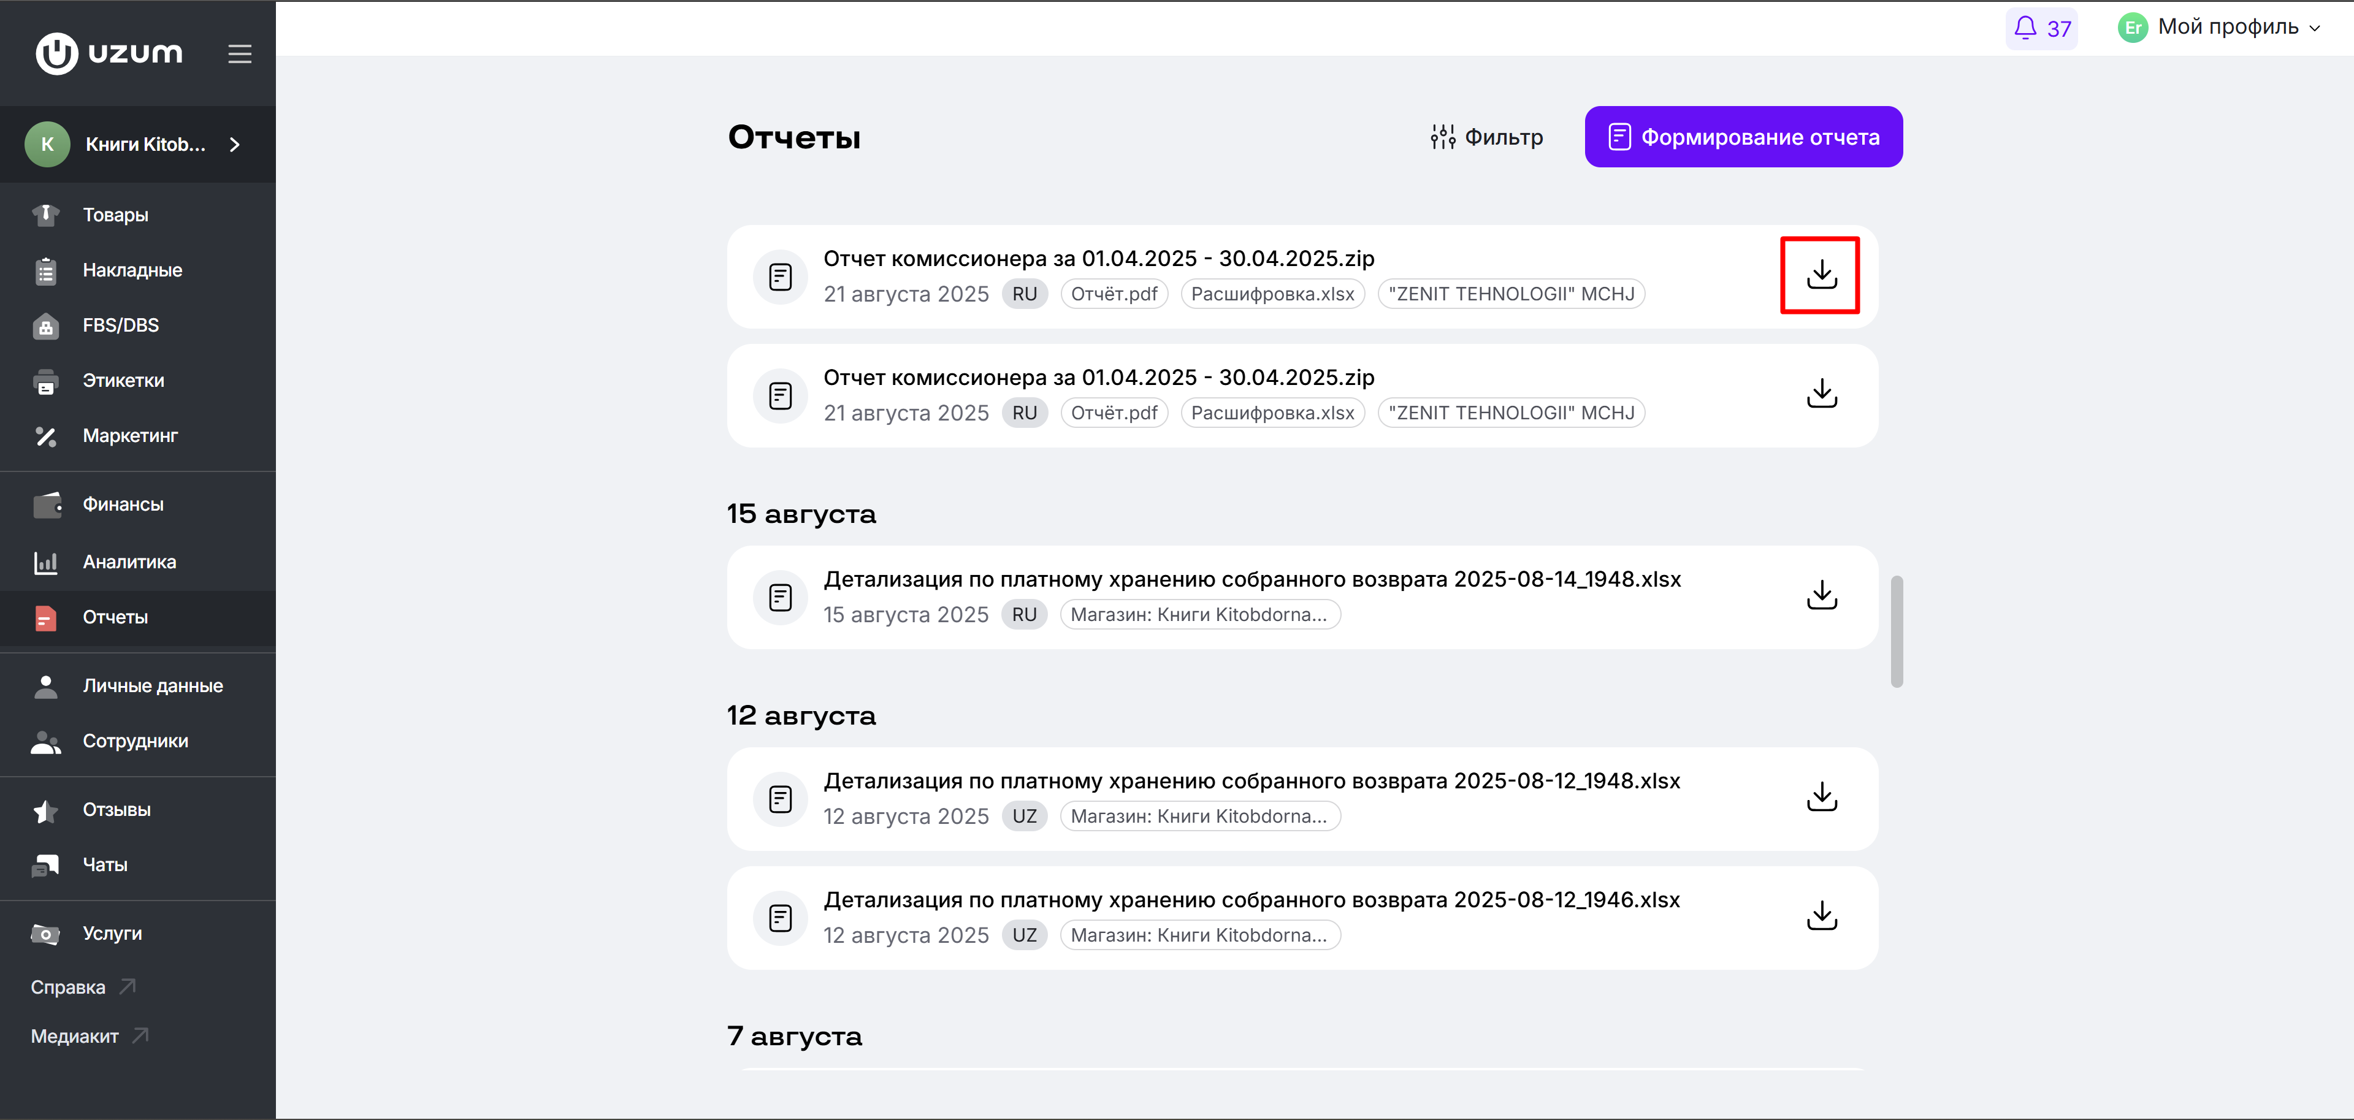Click Расшифровка.xlsx tag in second report
Screen dimensions: 2354x1120
[1272, 413]
